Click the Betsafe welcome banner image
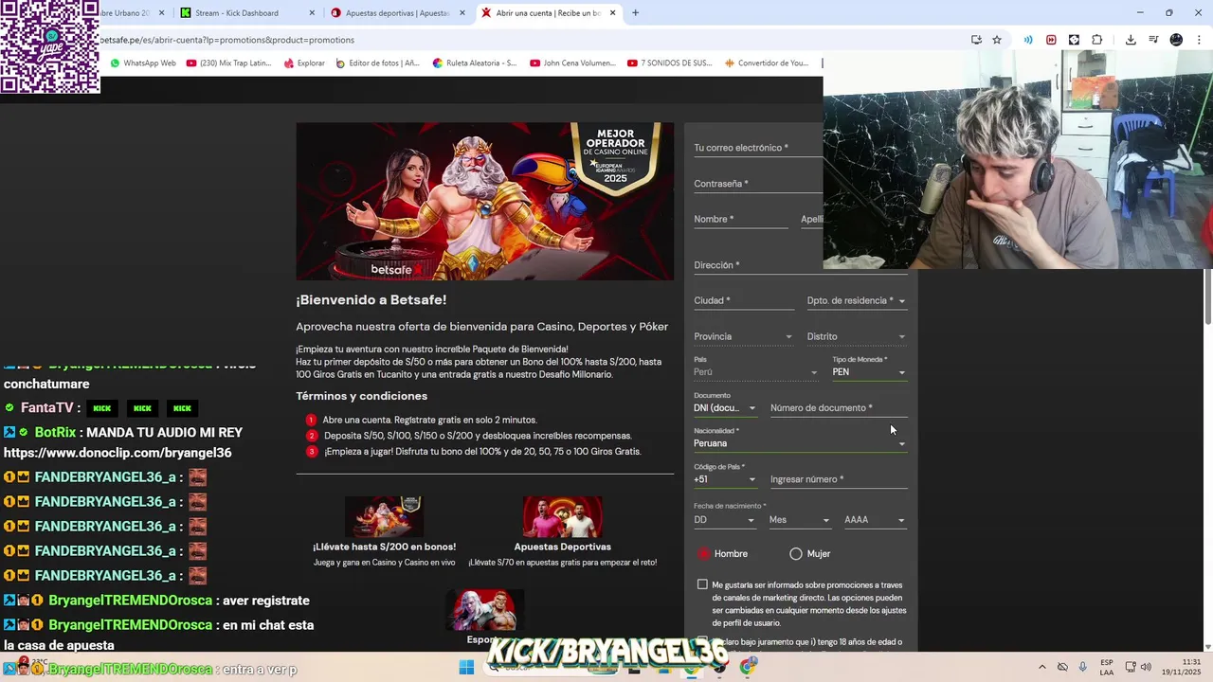This screenshot has height=682, width=1213. coord(485,201)
